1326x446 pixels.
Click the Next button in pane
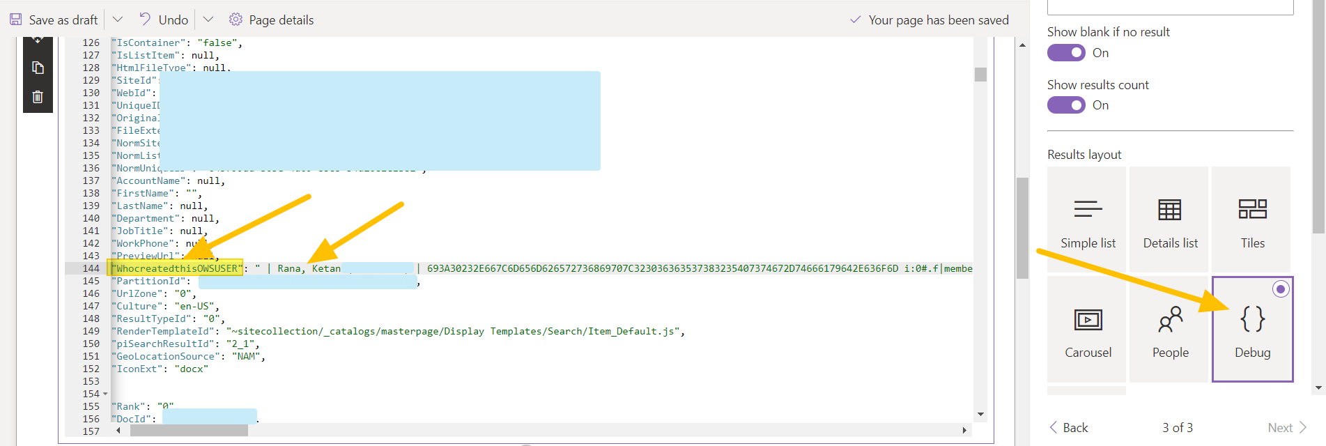click(1286, 428)
